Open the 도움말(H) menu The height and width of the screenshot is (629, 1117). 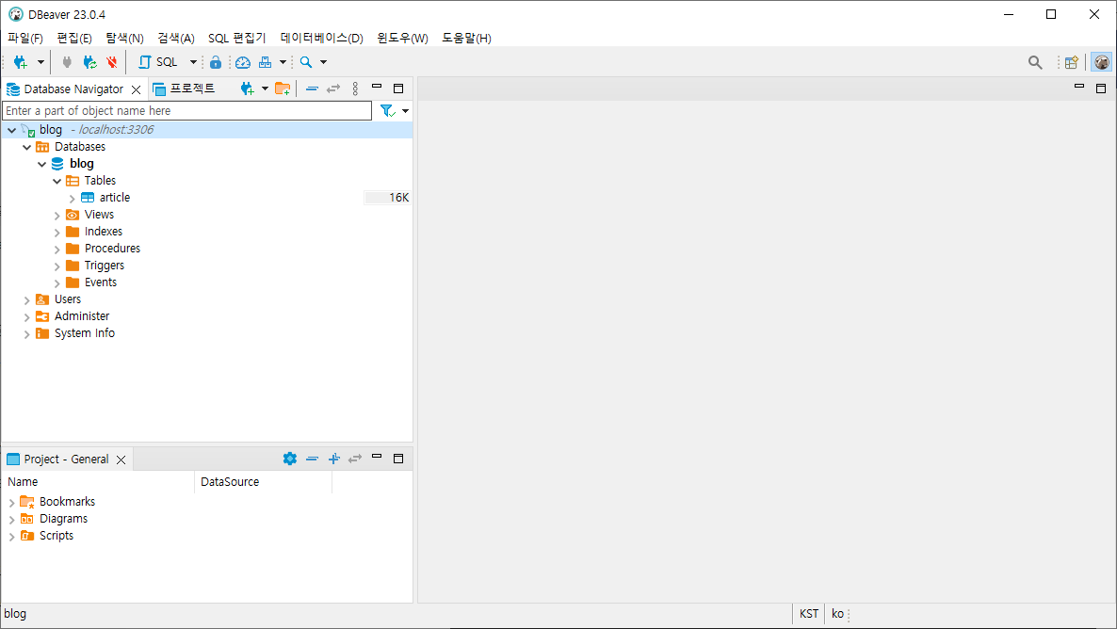click(466, 39)
